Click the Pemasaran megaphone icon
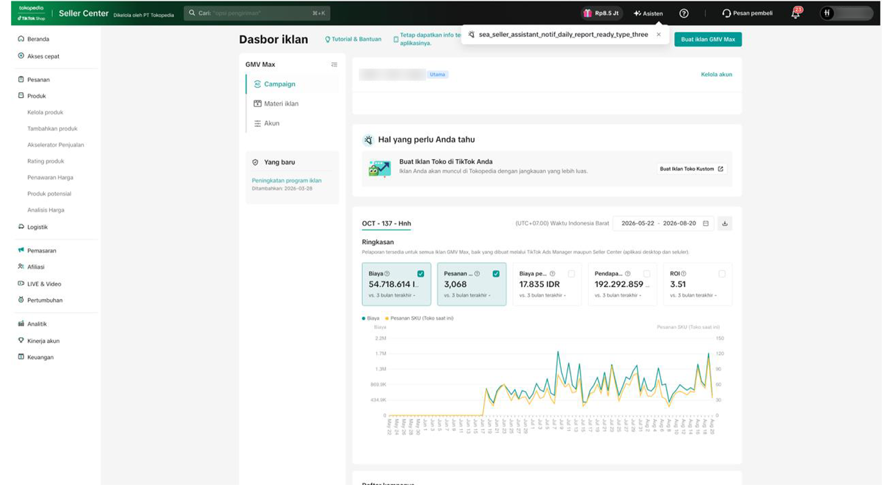Screen dimensions: 893x485 coord(21,250)
